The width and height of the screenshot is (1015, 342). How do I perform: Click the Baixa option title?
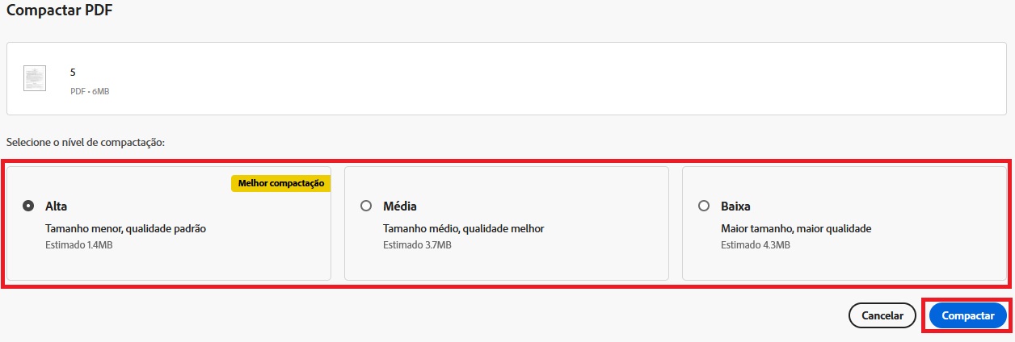click(x=735, y=206)
